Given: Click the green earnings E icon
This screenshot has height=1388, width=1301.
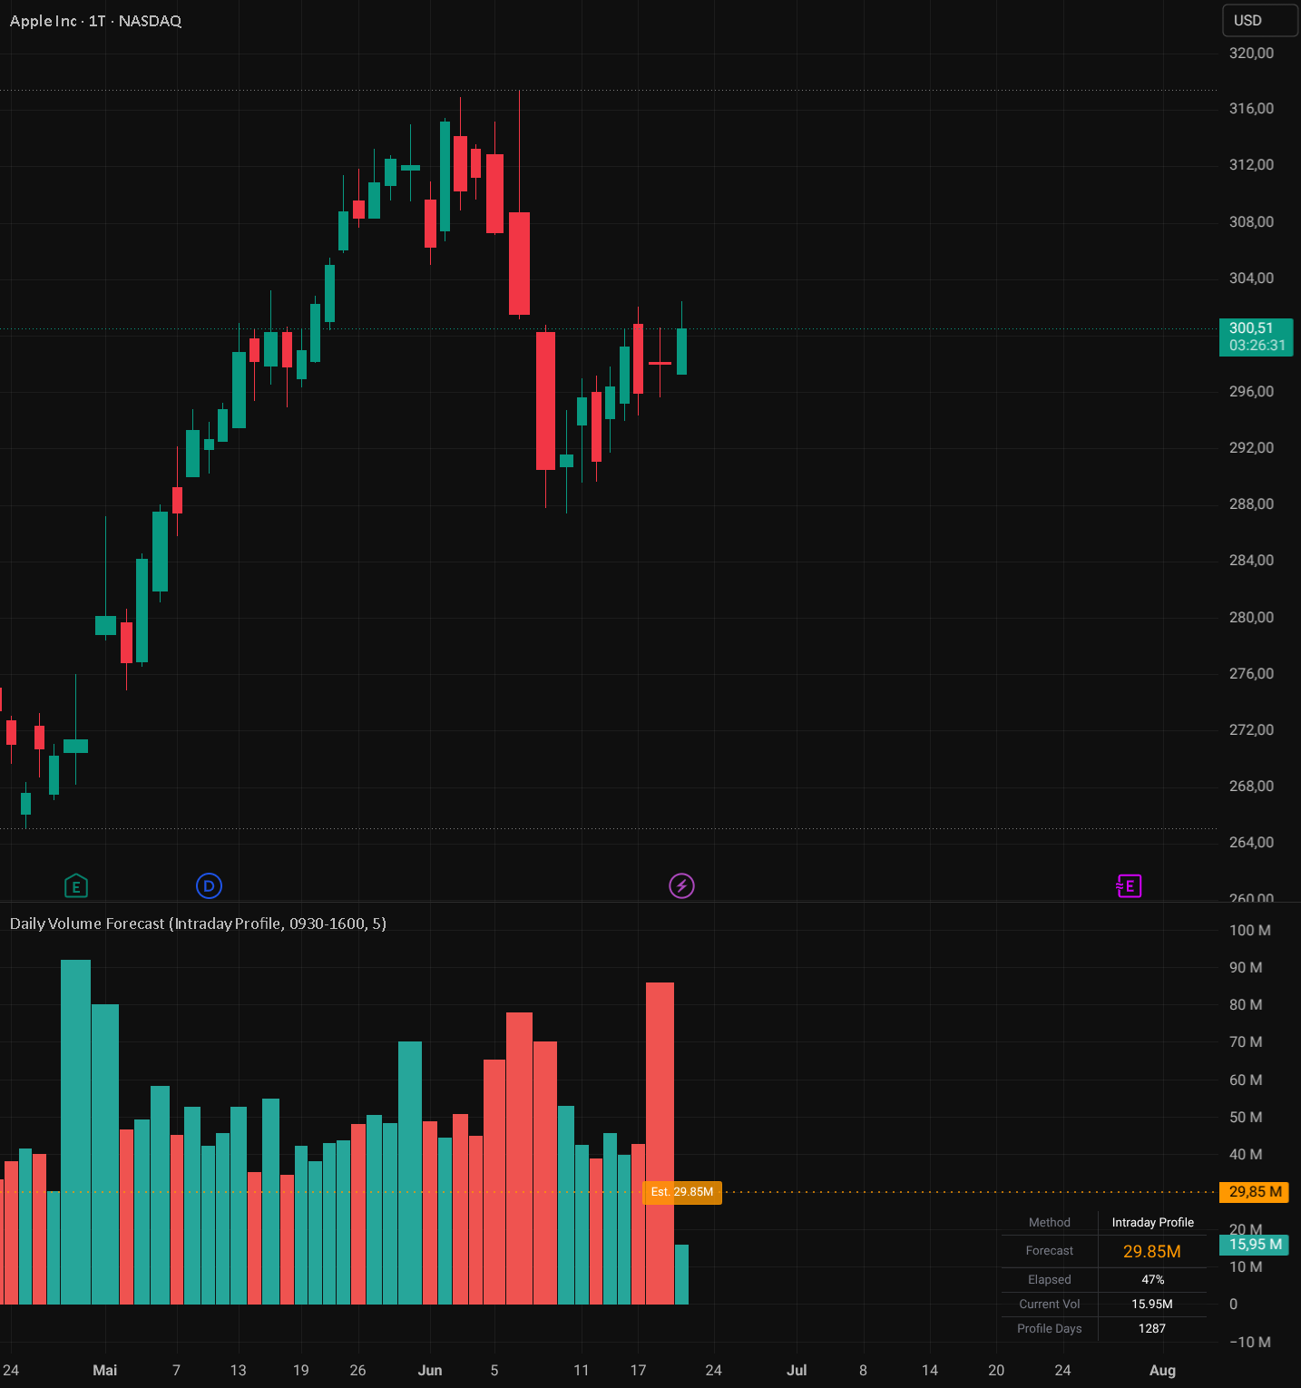Looking at the screenshot, I should (x=76, y=886).
